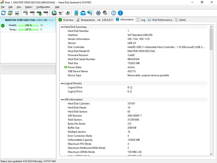The image size is (217, 163).
Task: Select the Buffer Size row
Action: pyautogui.click(x=133, y=128)
